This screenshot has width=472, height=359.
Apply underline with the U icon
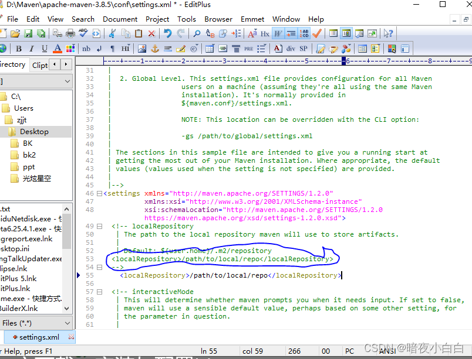click(45, 49)
